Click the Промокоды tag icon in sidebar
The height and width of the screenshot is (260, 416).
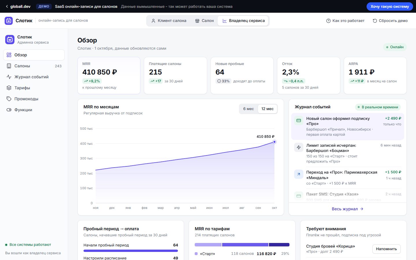click(x=9, y=99)
